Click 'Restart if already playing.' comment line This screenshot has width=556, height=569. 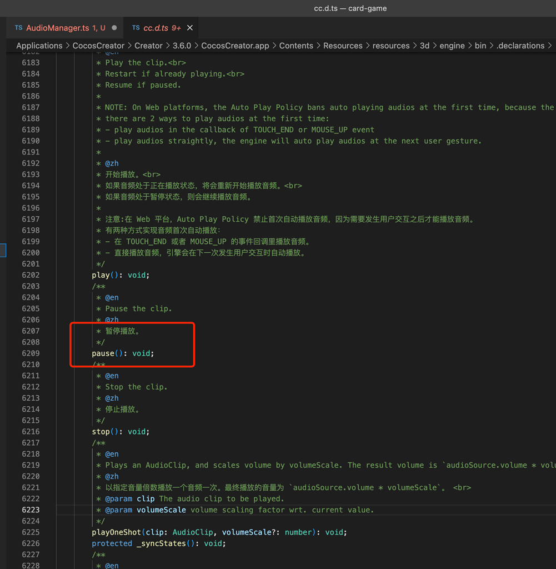pyautogui.click(x=174, y=74)
